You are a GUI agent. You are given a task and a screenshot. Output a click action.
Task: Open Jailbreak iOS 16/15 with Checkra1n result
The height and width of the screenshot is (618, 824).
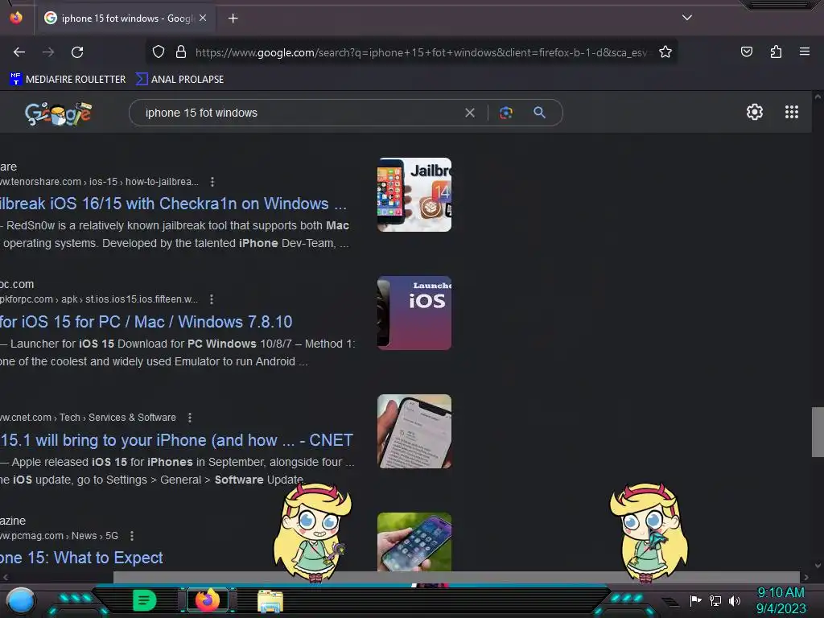(x=174, y=204)
